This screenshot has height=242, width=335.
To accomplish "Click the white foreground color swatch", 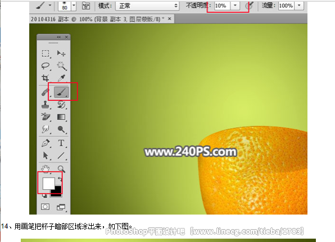I will click(x=48, y=184).
